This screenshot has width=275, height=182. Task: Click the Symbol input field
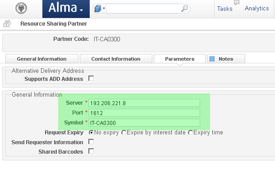[x=144, y=123]
